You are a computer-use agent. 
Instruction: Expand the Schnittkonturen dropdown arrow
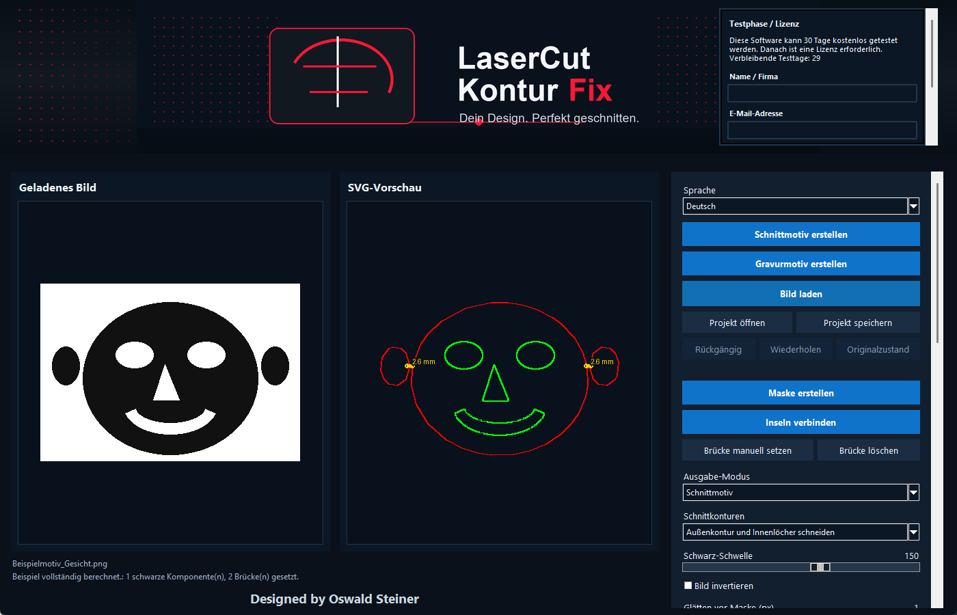coord(914,532)
